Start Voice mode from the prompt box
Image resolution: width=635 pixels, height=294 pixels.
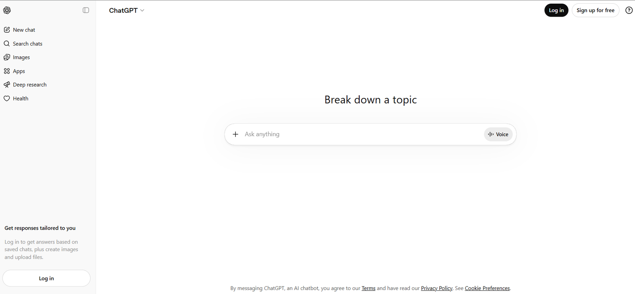pos(498,134)
